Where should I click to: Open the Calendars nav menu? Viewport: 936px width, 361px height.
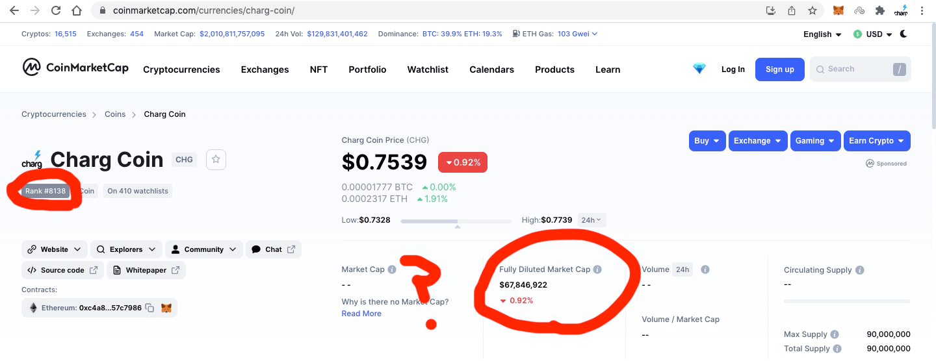pyautogui.click(x=491, y=69)
